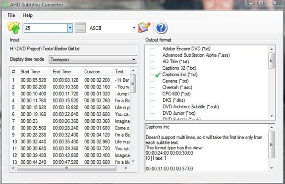Click 'Captions Inc' heading in description box
The height and width of the screenshot is (184, 285).
158,127
